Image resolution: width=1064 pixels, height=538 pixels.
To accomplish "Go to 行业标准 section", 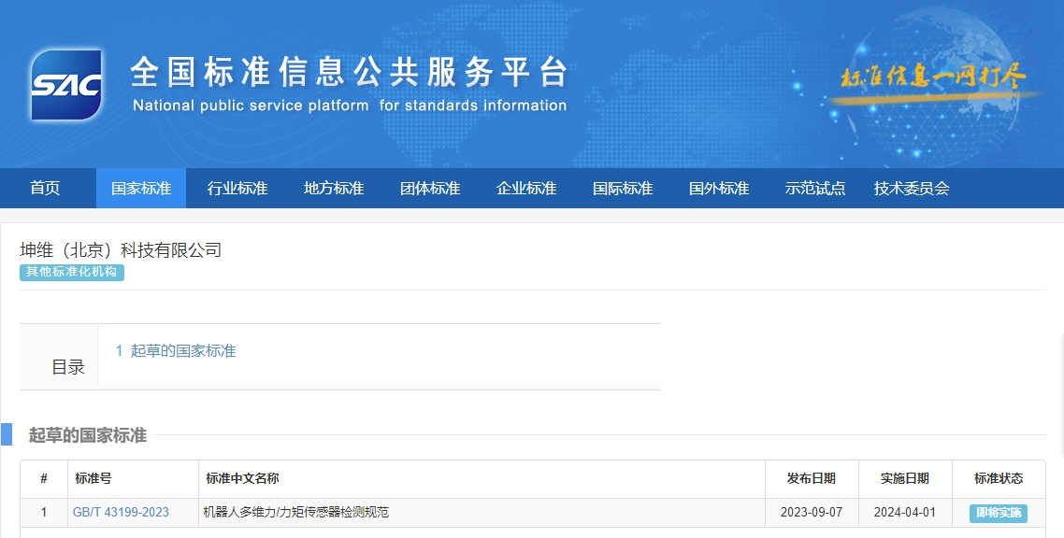I will click(x=237, y=189).
